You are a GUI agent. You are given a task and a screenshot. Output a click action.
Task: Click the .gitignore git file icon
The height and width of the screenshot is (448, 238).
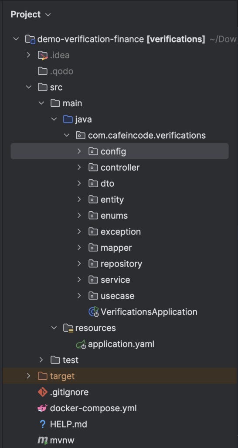pyautogui.click(x=42, y=392)
